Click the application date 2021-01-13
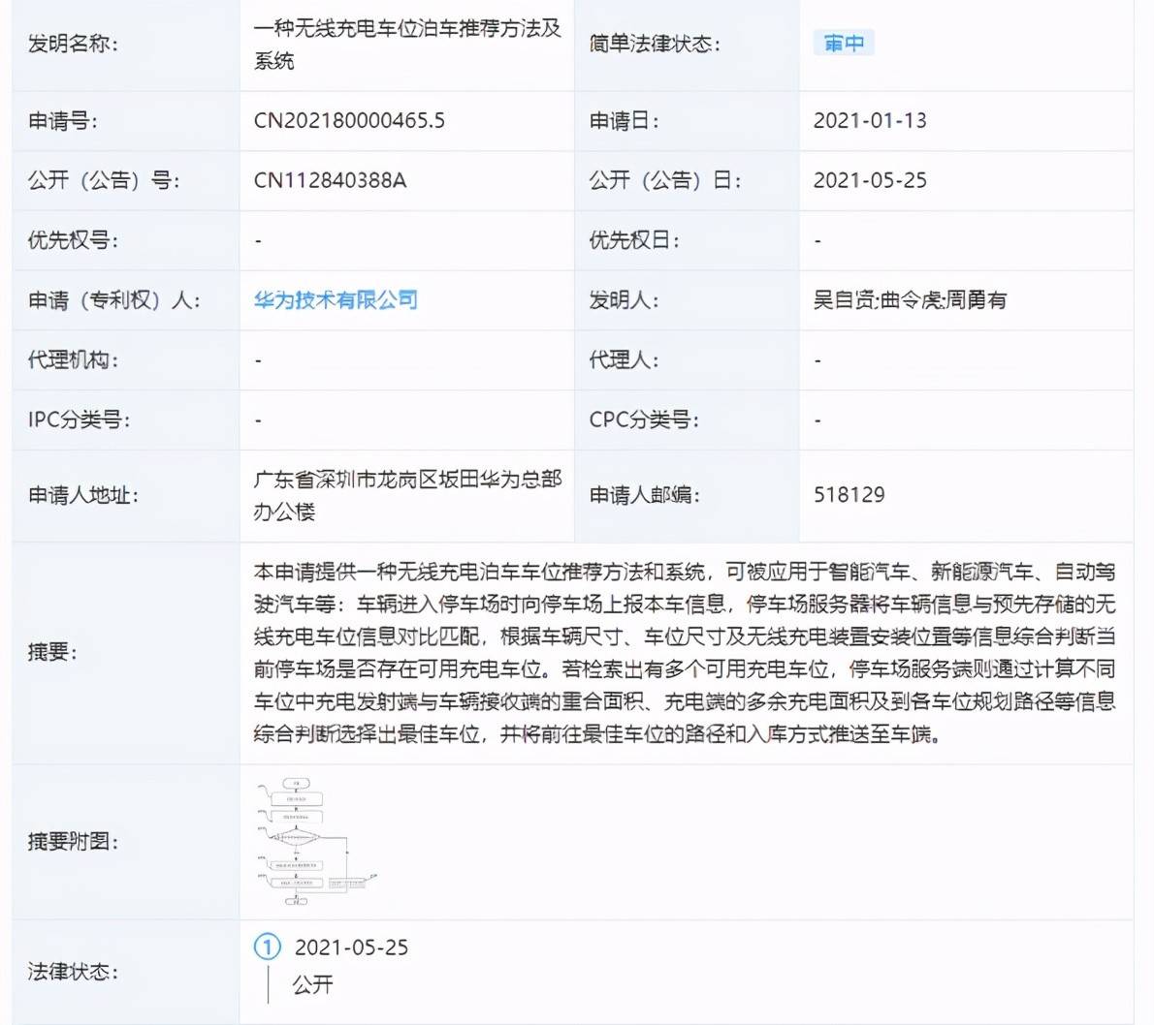Image resolution: width=1154 pixels, height=1025 pixels. pyautogui.click(x=870, y=120)
